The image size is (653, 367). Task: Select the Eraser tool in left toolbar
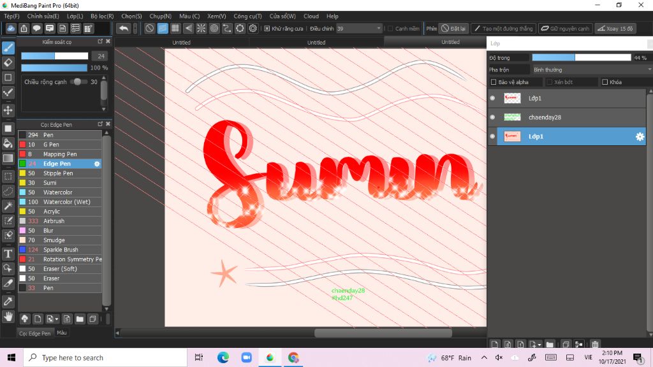coord(8,63)
